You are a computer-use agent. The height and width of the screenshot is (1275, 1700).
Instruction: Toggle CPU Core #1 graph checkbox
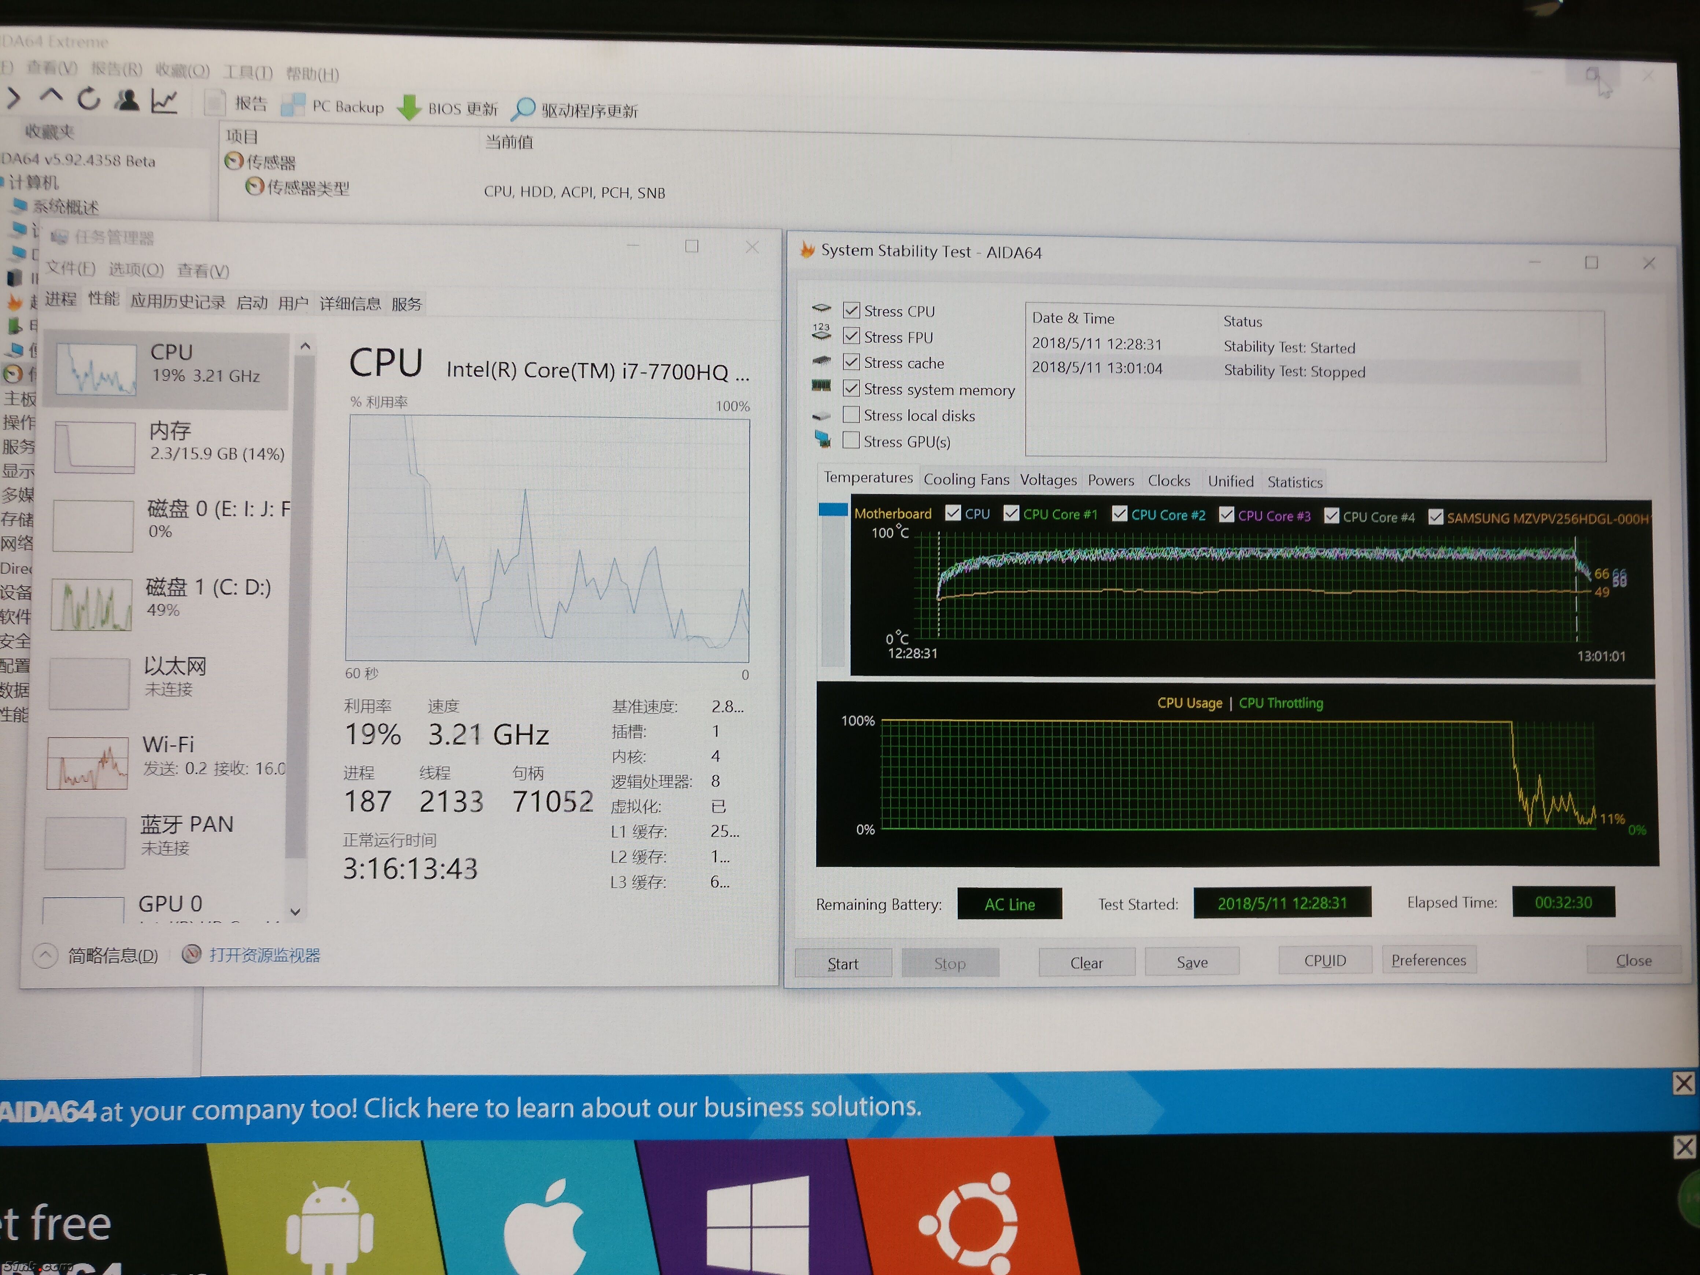(1012, 513)
